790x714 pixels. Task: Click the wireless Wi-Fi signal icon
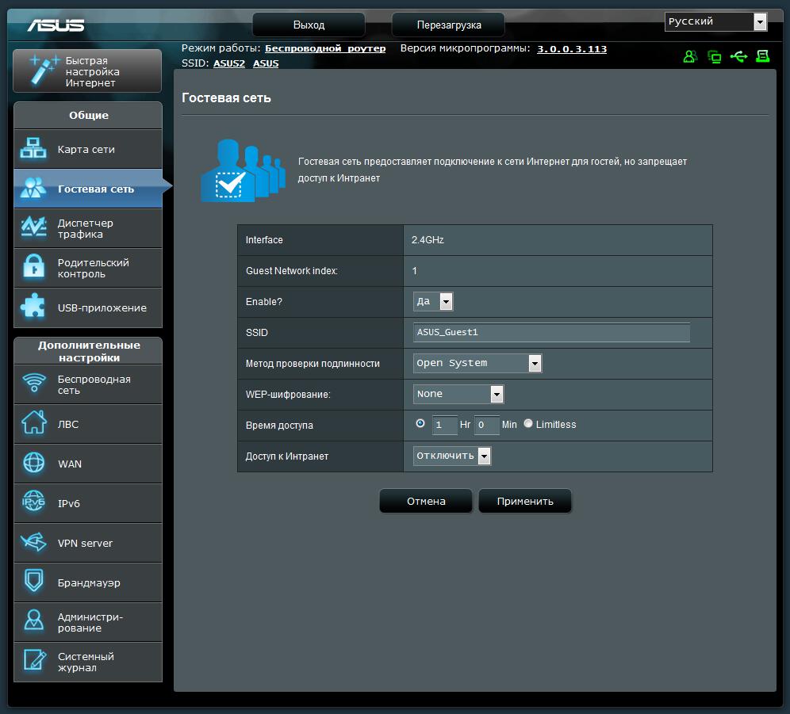(x=34, y=384)
